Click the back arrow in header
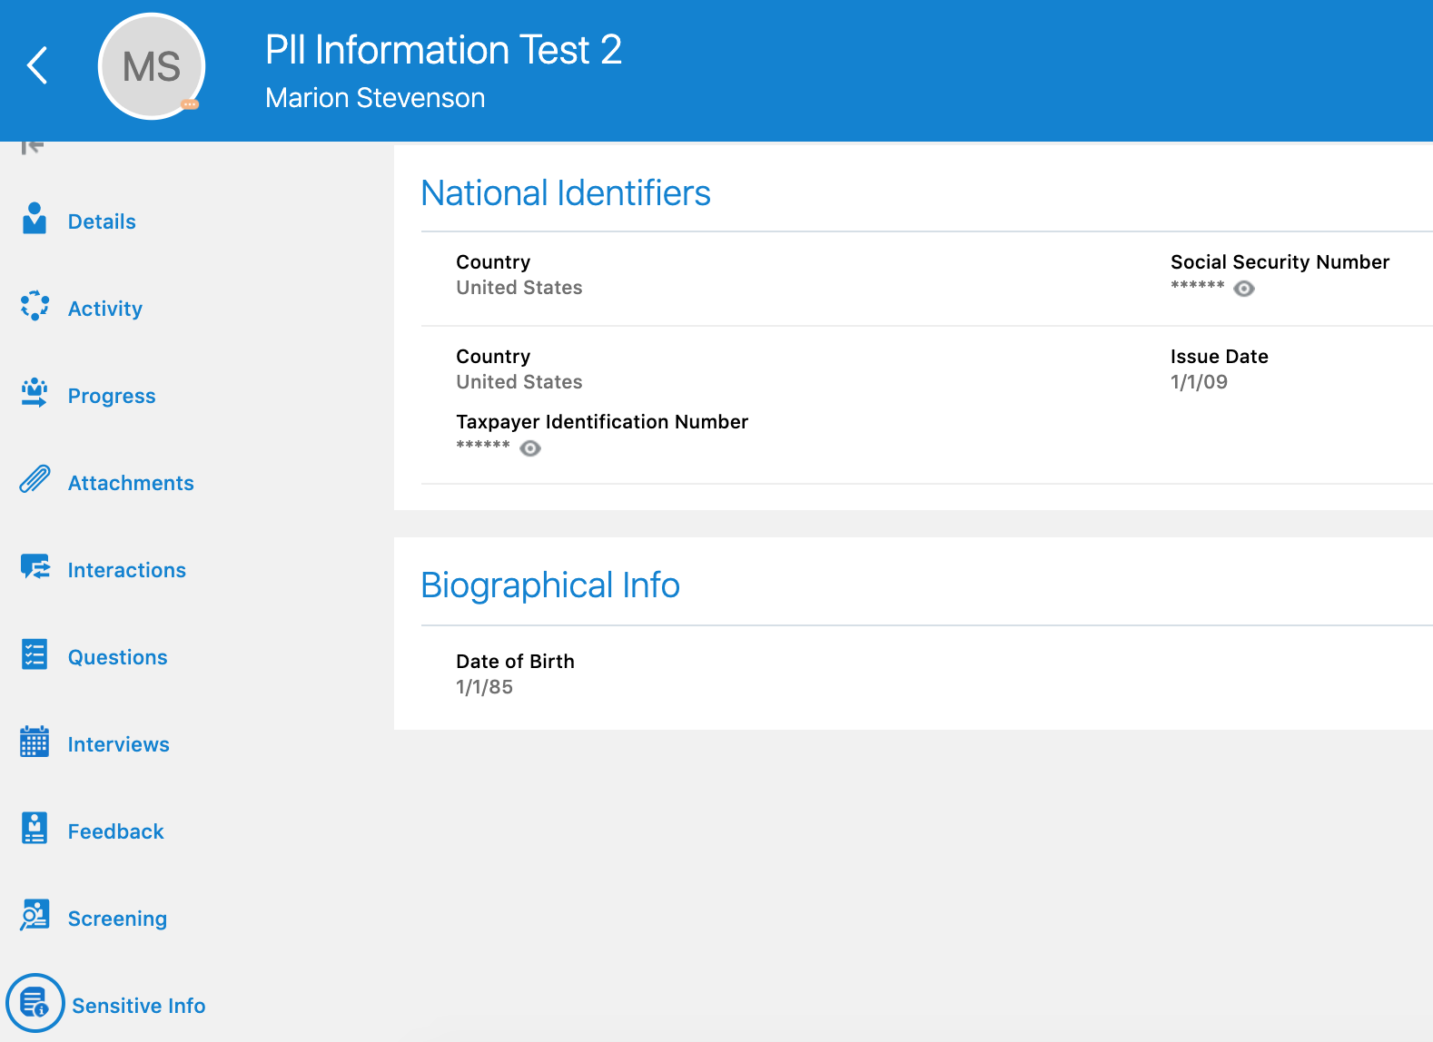Image resolution: width=1433 pixels, height=1042 pixels. (37, 65)
